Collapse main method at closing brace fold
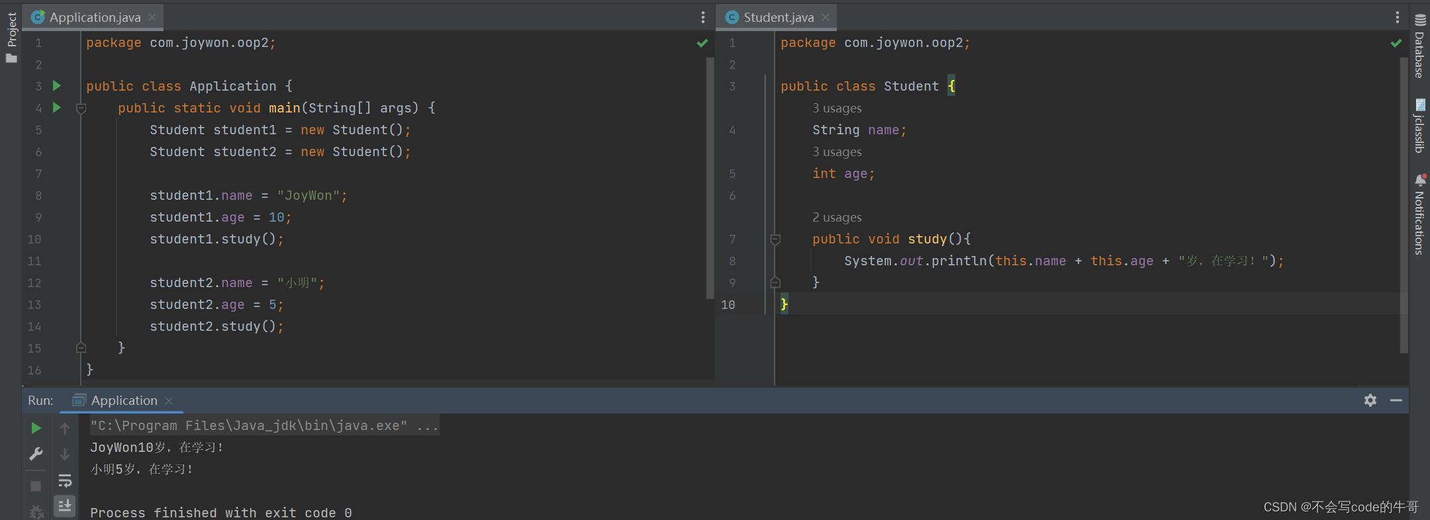 81,347
